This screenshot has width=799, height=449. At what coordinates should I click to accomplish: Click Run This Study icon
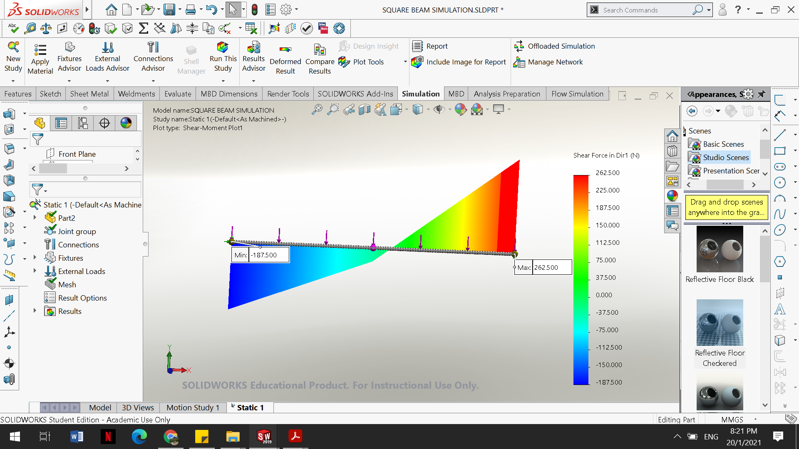click(223, 47)
